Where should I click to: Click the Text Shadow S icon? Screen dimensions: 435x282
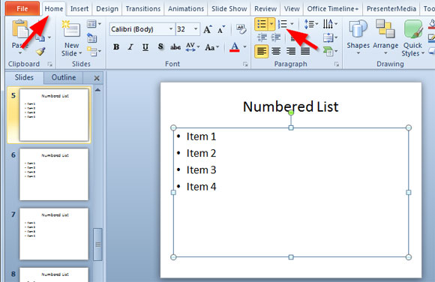[160, 47]
